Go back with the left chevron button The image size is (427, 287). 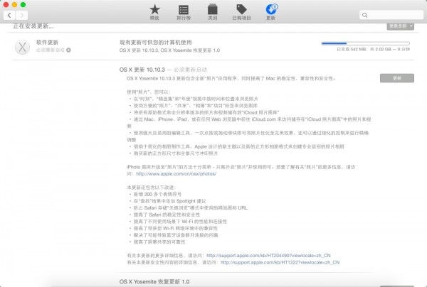point(9,15)
